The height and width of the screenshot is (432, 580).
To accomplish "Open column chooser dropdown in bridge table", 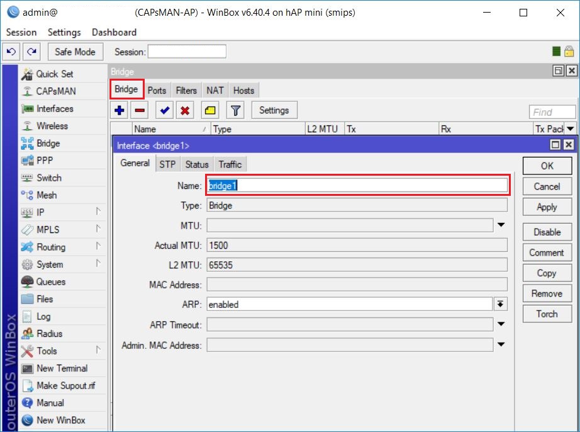I will point(571,129).
